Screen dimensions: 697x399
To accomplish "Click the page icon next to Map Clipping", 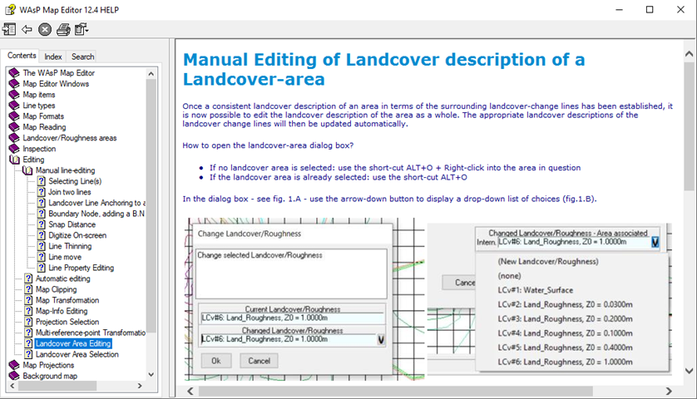I will pyautogui.click(x=28, y=289).
